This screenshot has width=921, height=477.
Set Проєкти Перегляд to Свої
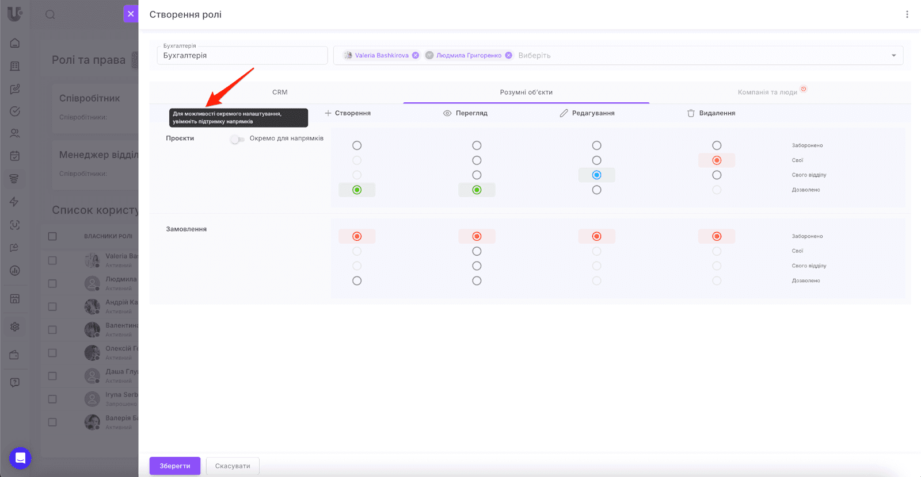pos(477,160)
